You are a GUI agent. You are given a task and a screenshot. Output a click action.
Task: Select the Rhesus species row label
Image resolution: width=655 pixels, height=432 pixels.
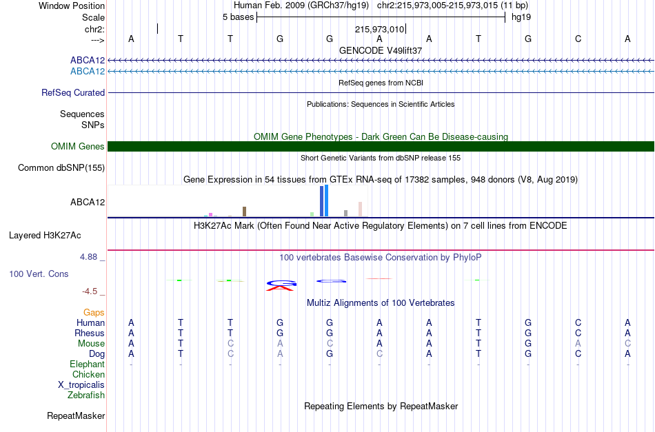90,333
